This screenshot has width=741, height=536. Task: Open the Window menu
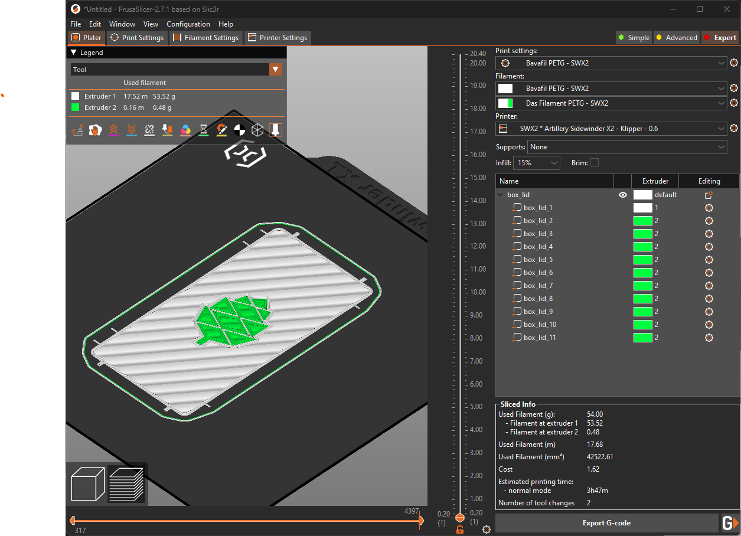tap(122, 24)
